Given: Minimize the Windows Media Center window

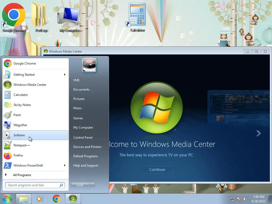Looking at the screenshot, I should coord(248,51).
